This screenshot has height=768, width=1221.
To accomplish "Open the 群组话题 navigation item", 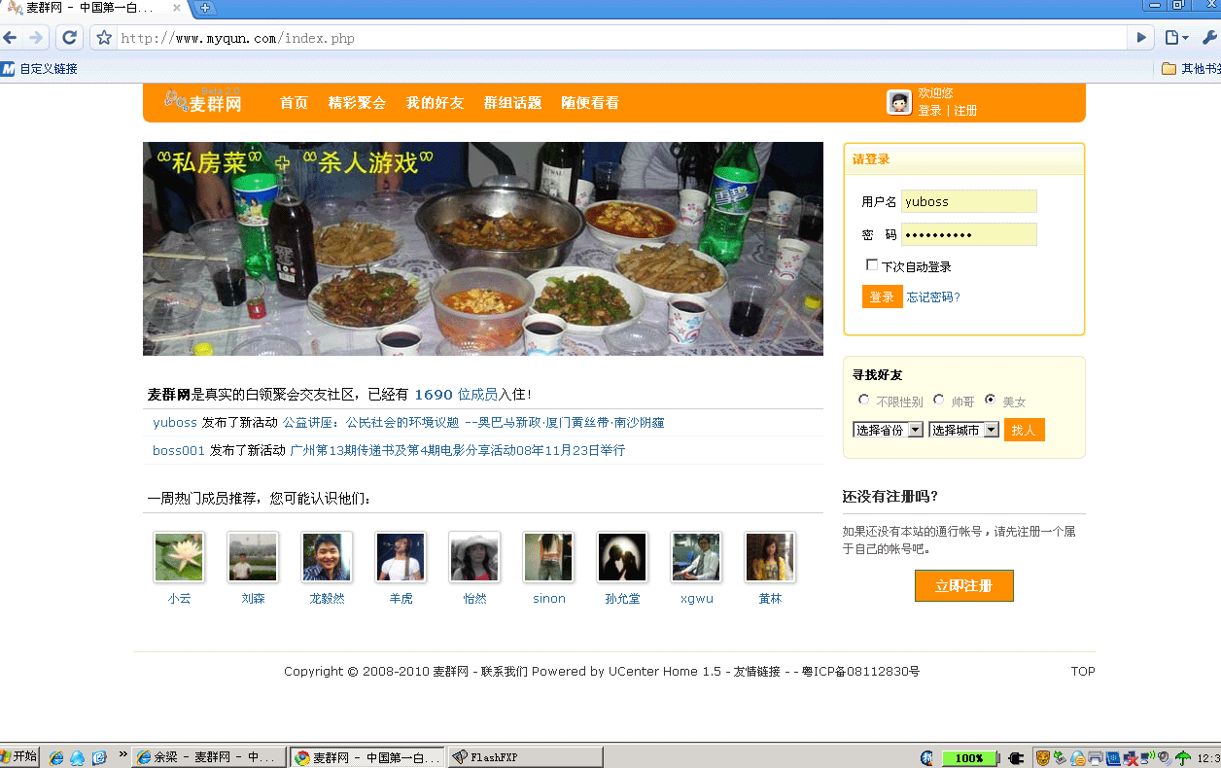I will (x=512, y=103).
